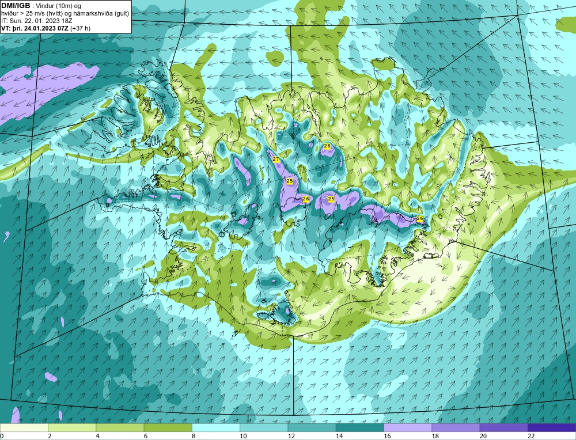Screen dimensions: 576x440
Task: Click the legend scale value 14
Action: (x=339, y=436)
